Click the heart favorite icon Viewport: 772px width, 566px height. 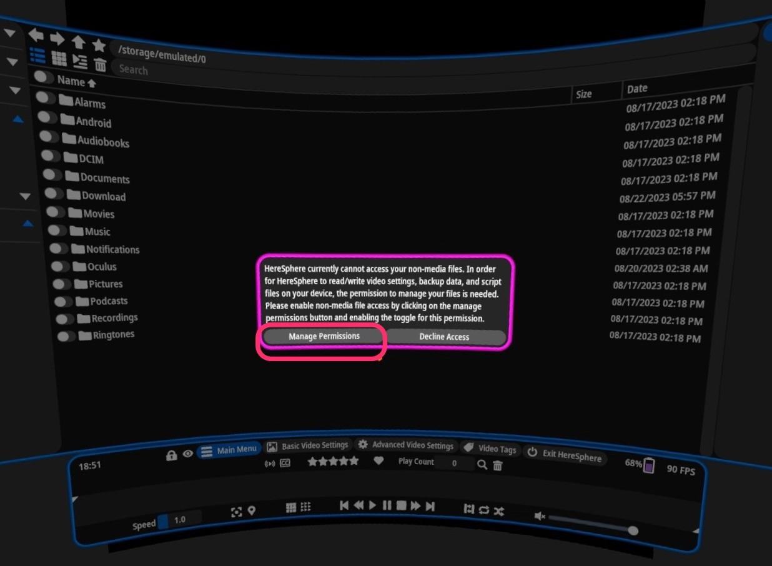379,461
